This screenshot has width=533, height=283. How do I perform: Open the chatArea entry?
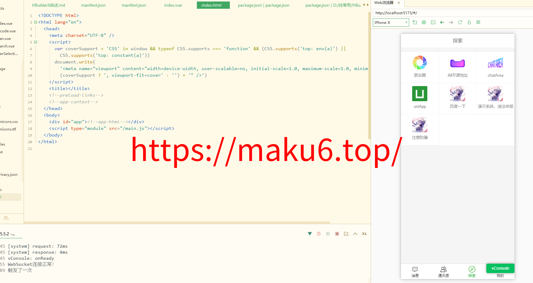495,67
